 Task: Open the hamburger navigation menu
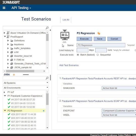pos(4,8)
